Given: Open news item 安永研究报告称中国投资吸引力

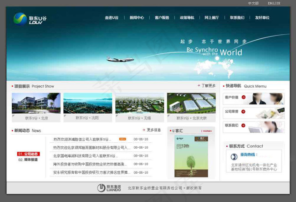Looking at the screenshot, I should pos(92,172).
